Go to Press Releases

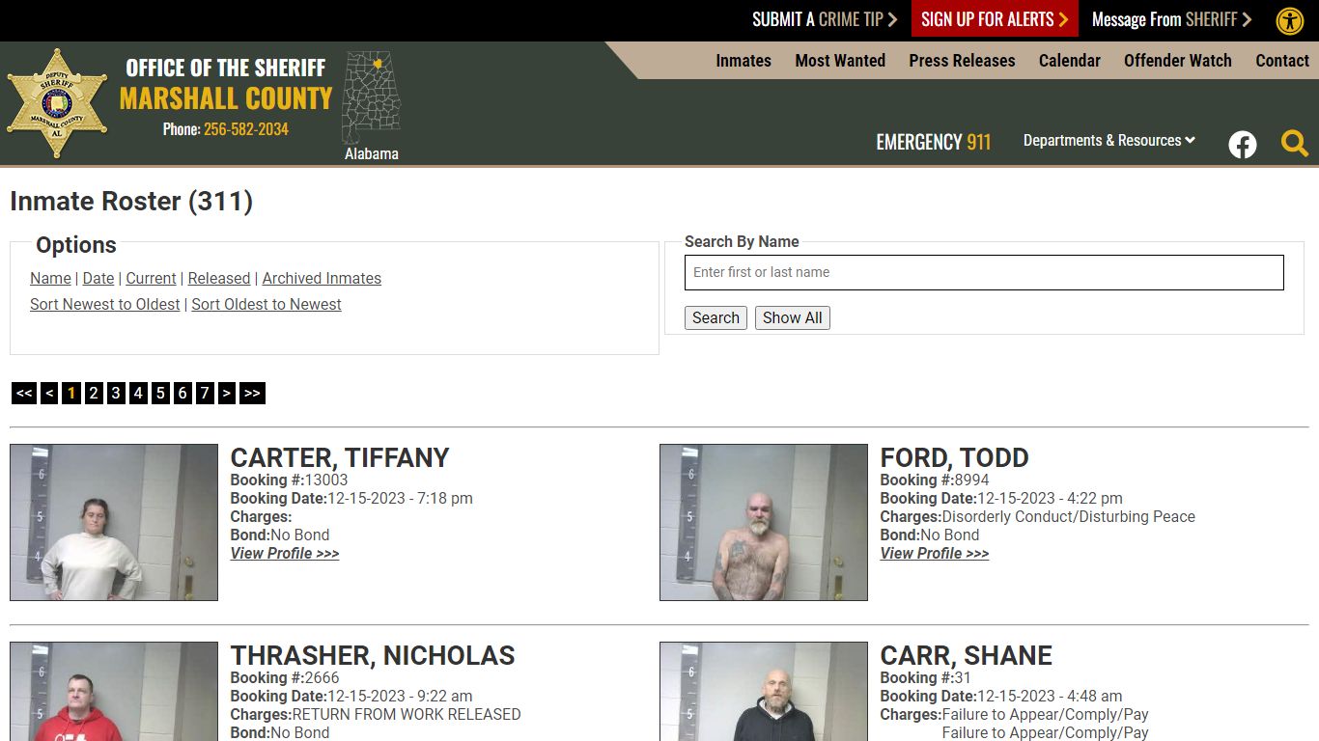(962, 60)
